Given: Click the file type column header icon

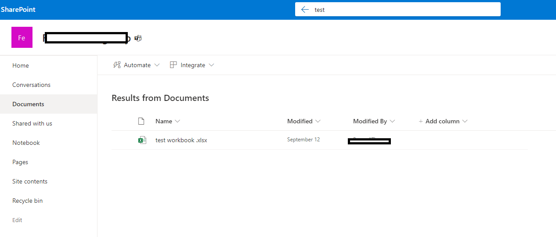Looking at the screenshot, I should coord(141,121).
